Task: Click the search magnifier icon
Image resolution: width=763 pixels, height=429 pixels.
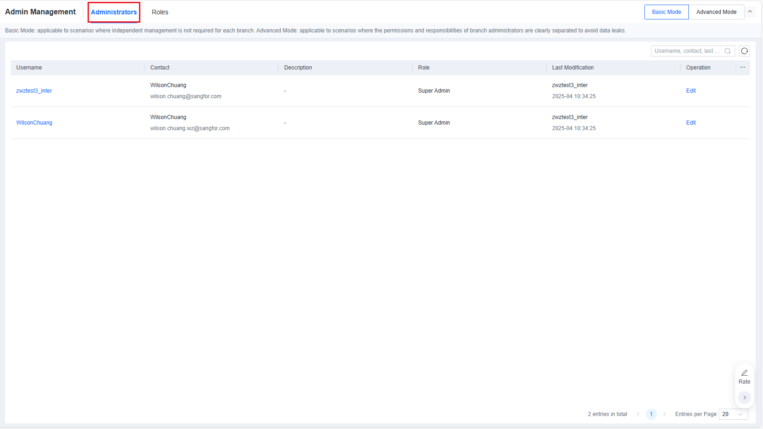Action: [728, 51]
